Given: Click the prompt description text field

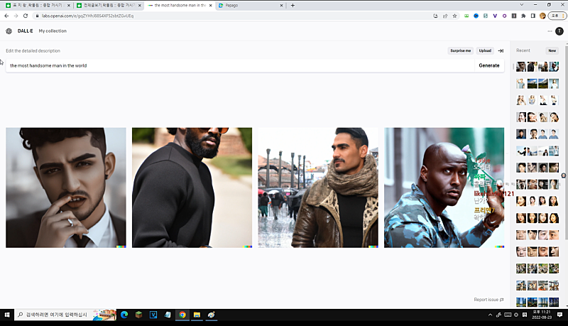Looking at the screenshot, I should click(x=238, y=65).
